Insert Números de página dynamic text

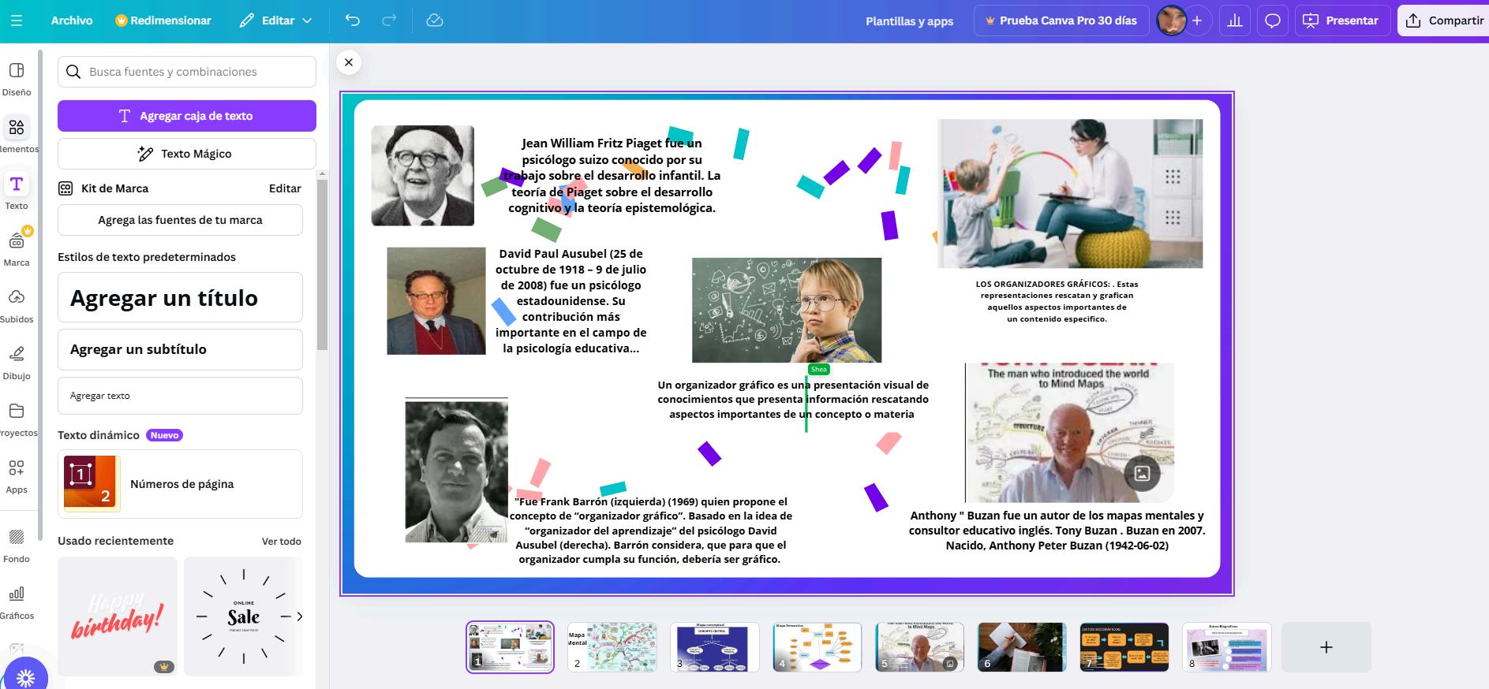(180, 484)
